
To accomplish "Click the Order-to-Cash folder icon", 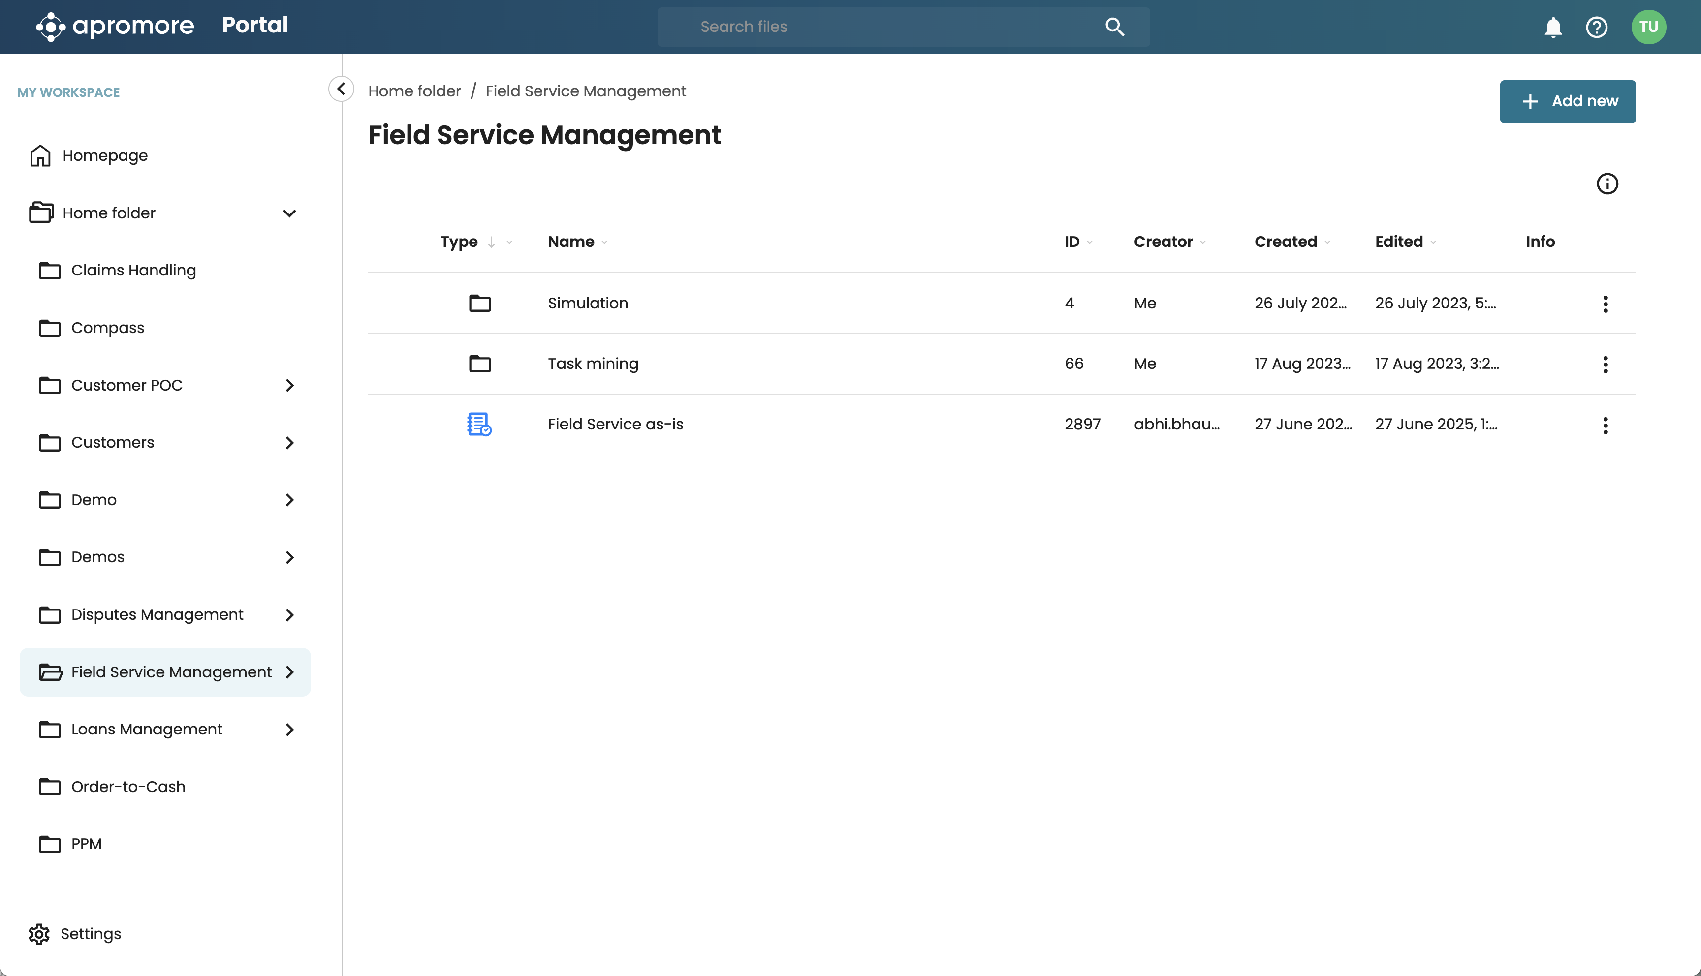I will pyautogui.click(x=50, y=786).
